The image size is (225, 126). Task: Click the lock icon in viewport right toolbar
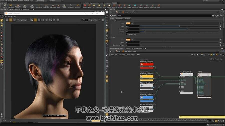click(x=107, y=25)
